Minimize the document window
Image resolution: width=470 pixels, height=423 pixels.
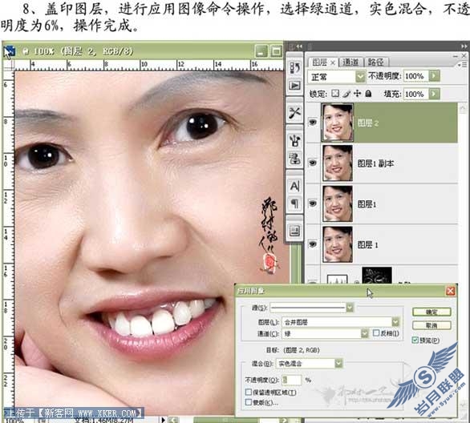coord(261,51)
